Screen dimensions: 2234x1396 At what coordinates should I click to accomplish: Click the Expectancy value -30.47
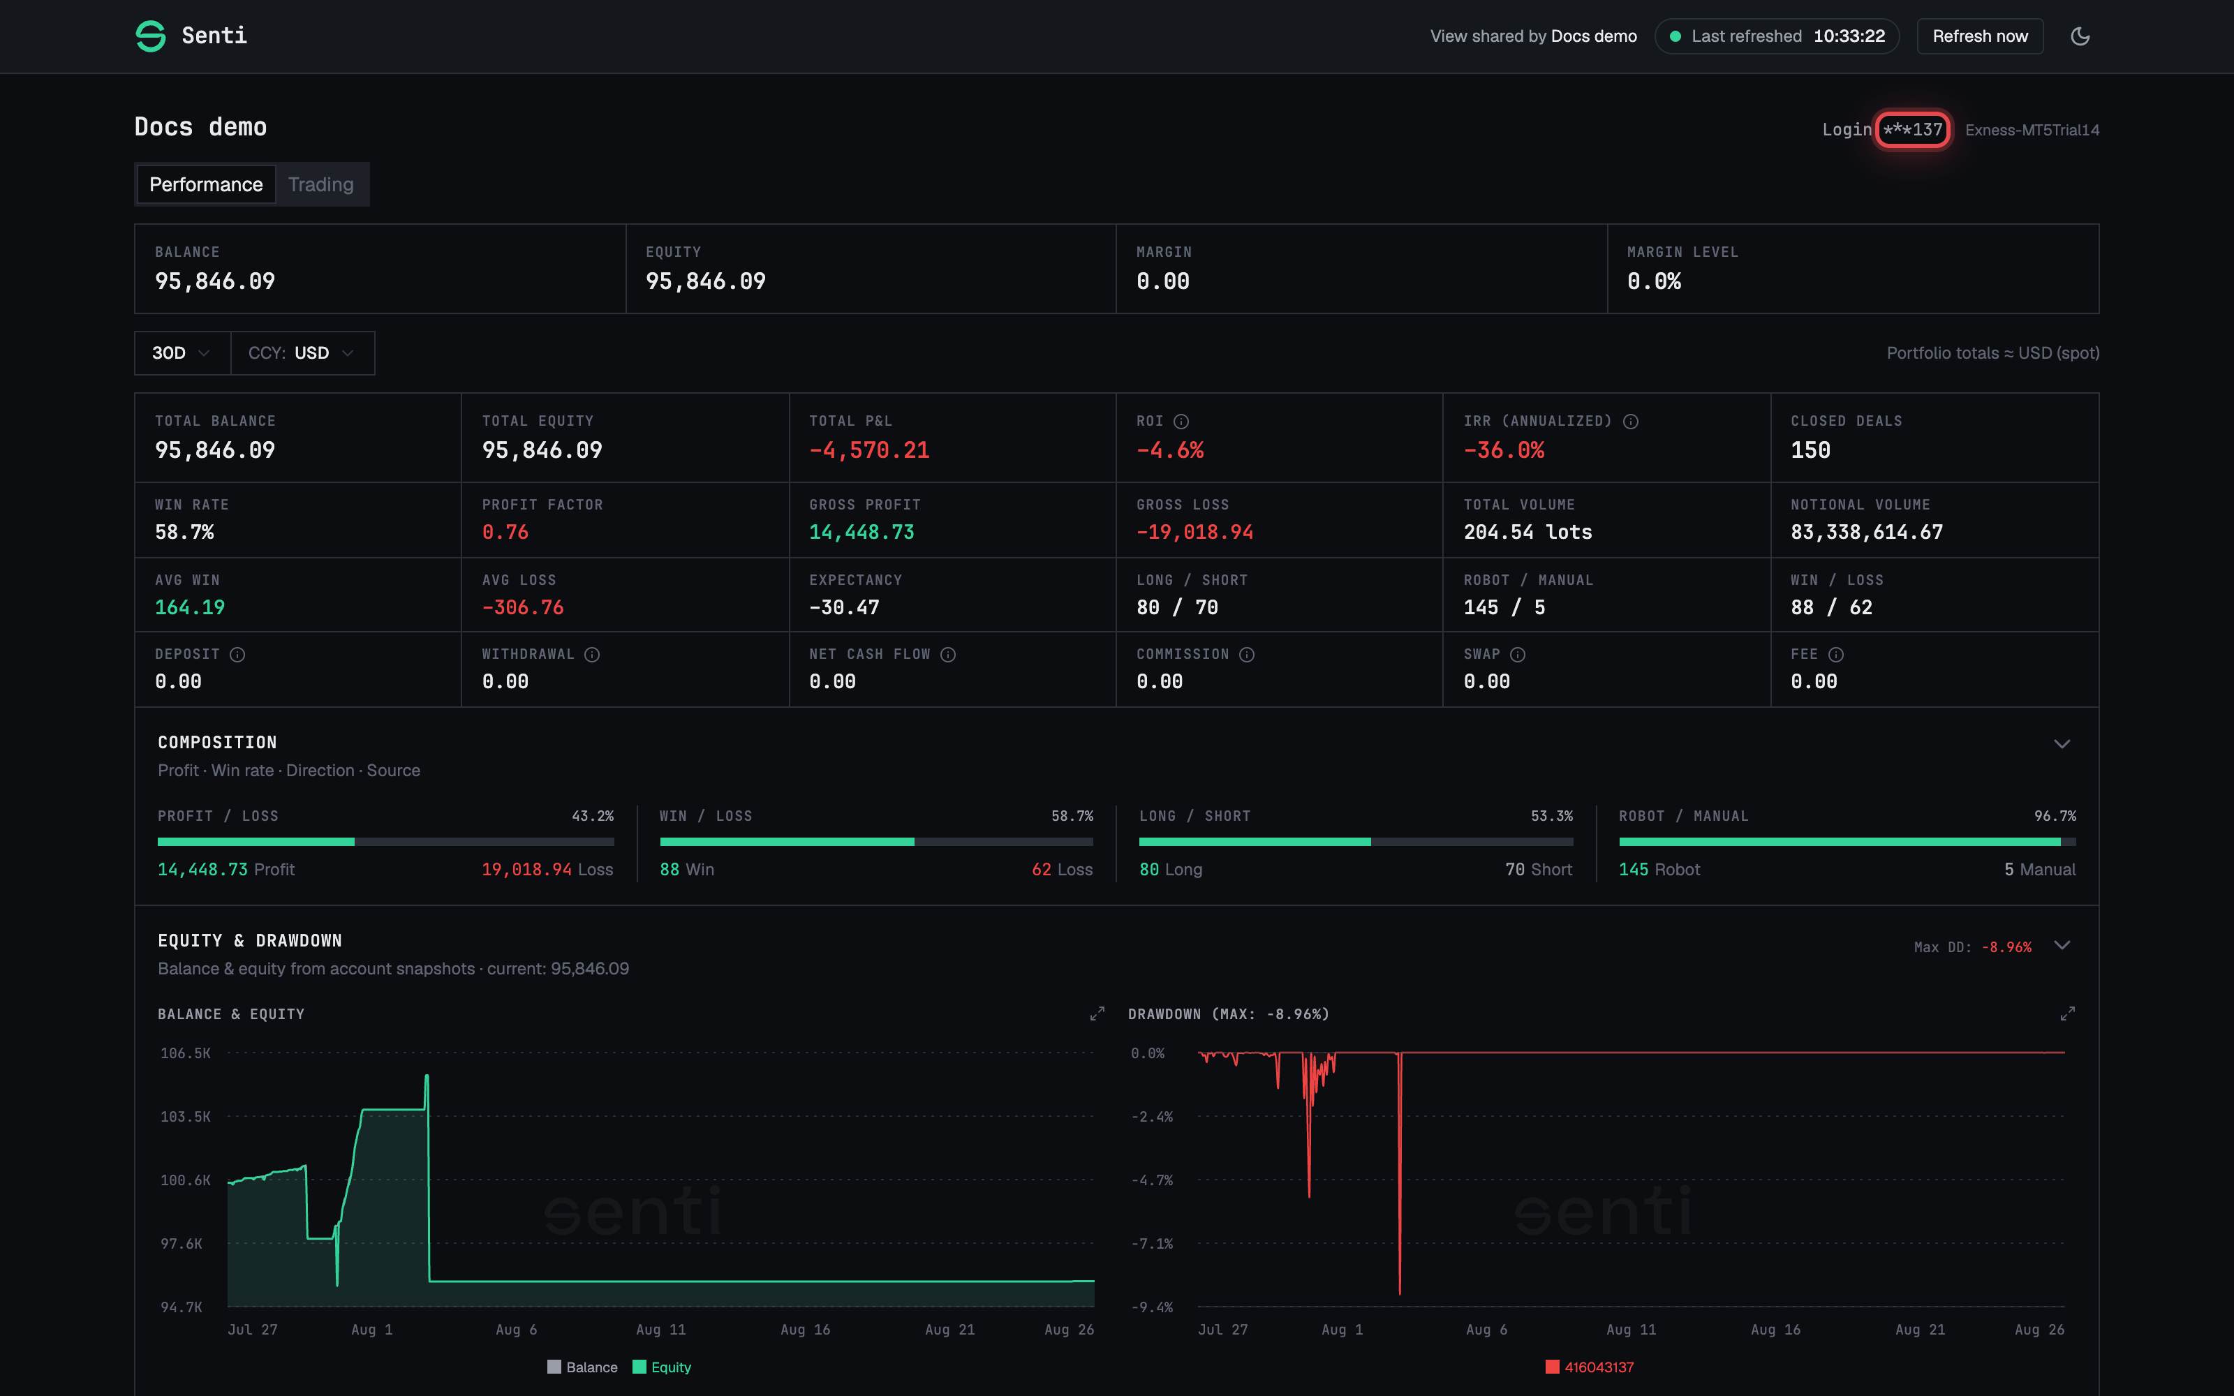(x=844, y=607)
